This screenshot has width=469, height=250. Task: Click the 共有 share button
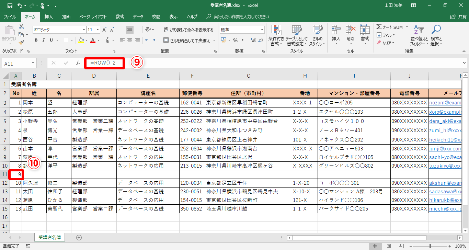458,16
